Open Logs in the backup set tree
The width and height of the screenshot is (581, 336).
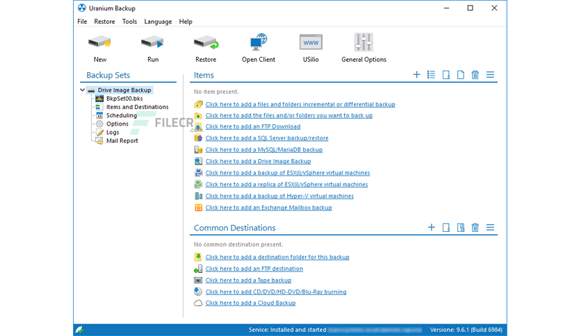pos(113,133)
